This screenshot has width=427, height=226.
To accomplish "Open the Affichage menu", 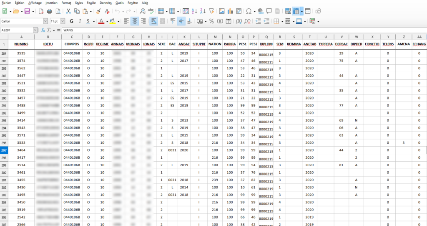I will [x=35, y=3].
